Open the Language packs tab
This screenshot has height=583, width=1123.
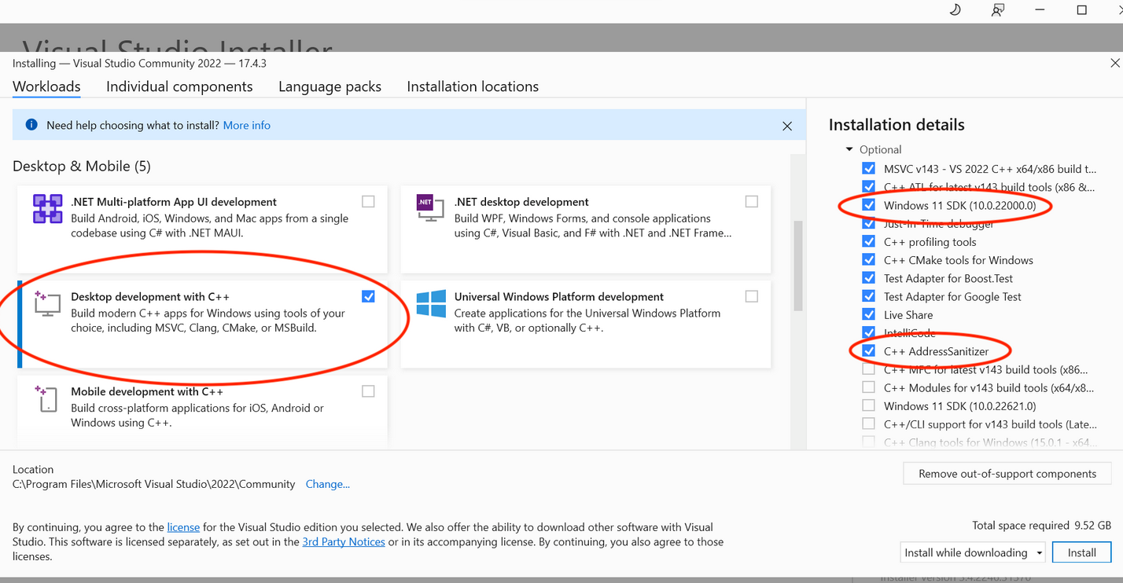tap(330, 86)
